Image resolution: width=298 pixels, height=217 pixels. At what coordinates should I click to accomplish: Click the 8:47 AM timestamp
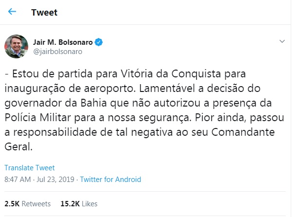[x=18, y=180]
